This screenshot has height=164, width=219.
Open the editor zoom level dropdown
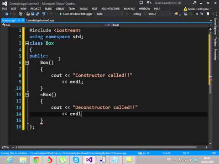coord(13,147)
